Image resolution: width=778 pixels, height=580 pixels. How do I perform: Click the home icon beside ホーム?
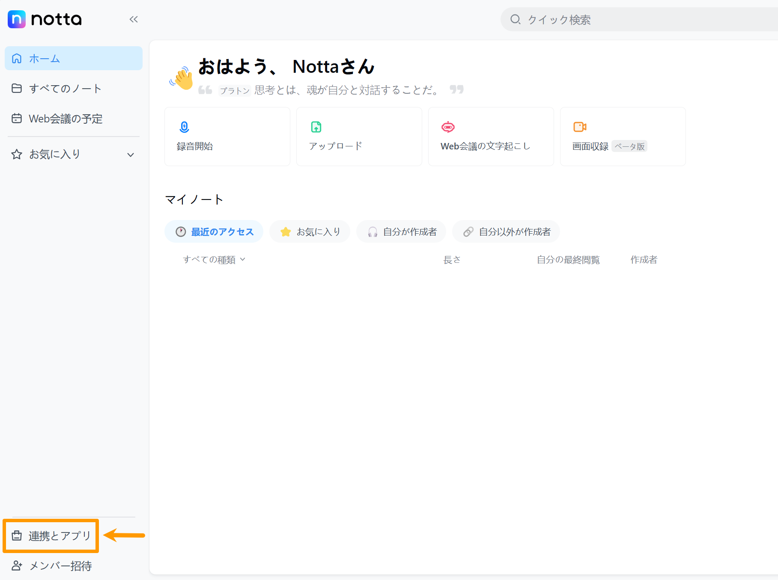(x=17, y=58)
